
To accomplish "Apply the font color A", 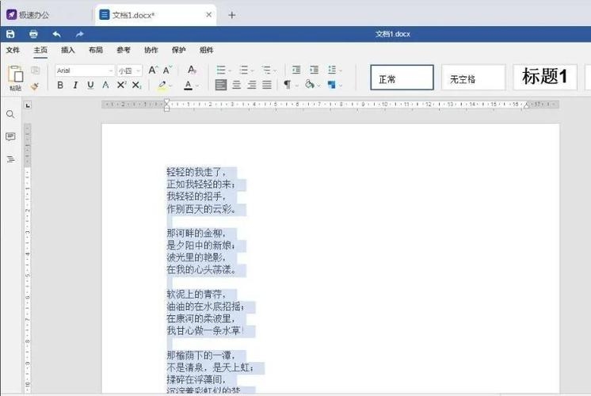I will point(188,86).
